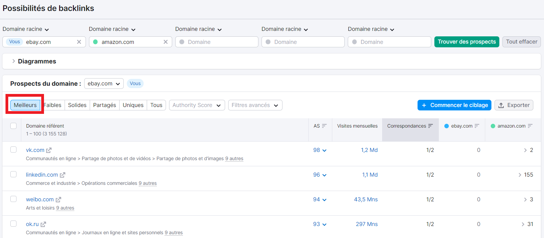This screenshot has height=238, width=544.
Task: Open the linkedin.com domain link
Action: click(x=42, y=175)
